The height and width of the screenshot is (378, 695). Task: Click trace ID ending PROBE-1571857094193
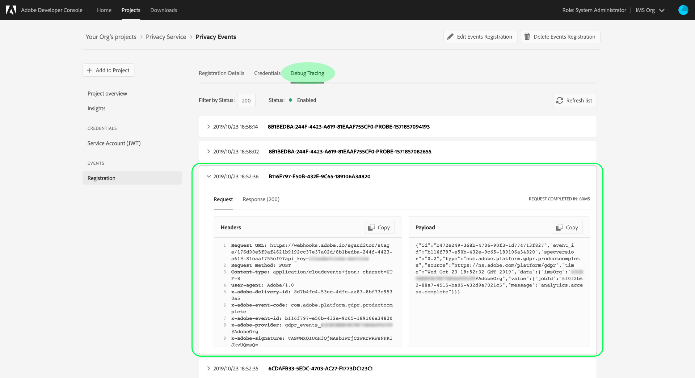click(x=349, y=127)
